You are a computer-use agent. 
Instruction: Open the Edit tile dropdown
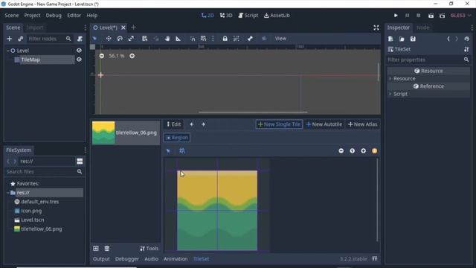(x=173, y=124)
